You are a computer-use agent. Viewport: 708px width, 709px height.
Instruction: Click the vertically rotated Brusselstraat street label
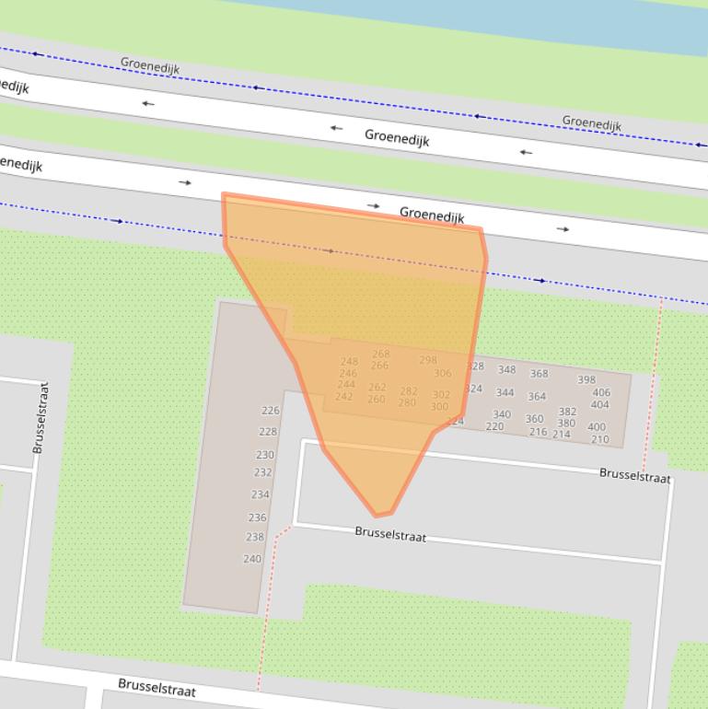point(39,417)
